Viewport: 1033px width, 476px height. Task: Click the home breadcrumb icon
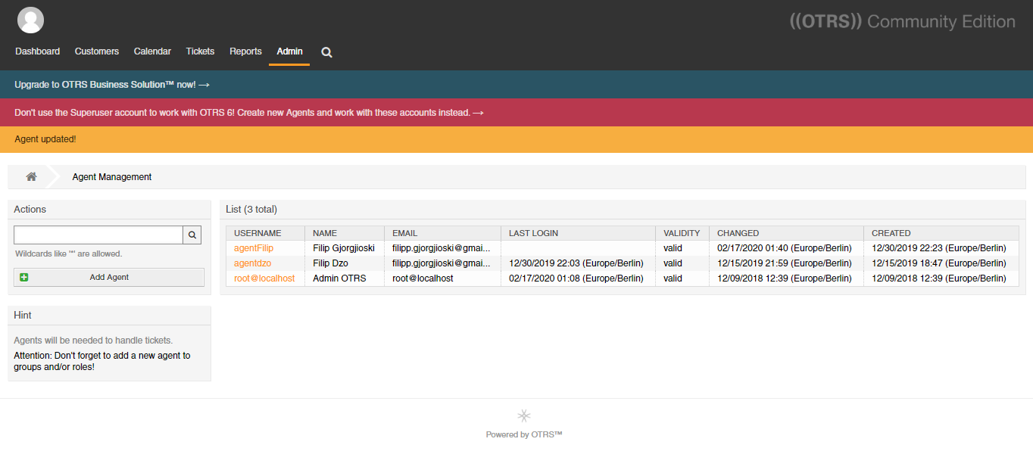pyautogui.click(x=31, y=177)
